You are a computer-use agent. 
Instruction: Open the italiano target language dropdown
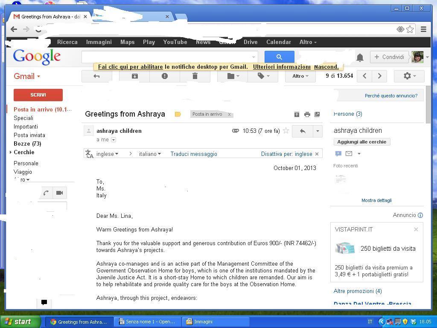150,154
